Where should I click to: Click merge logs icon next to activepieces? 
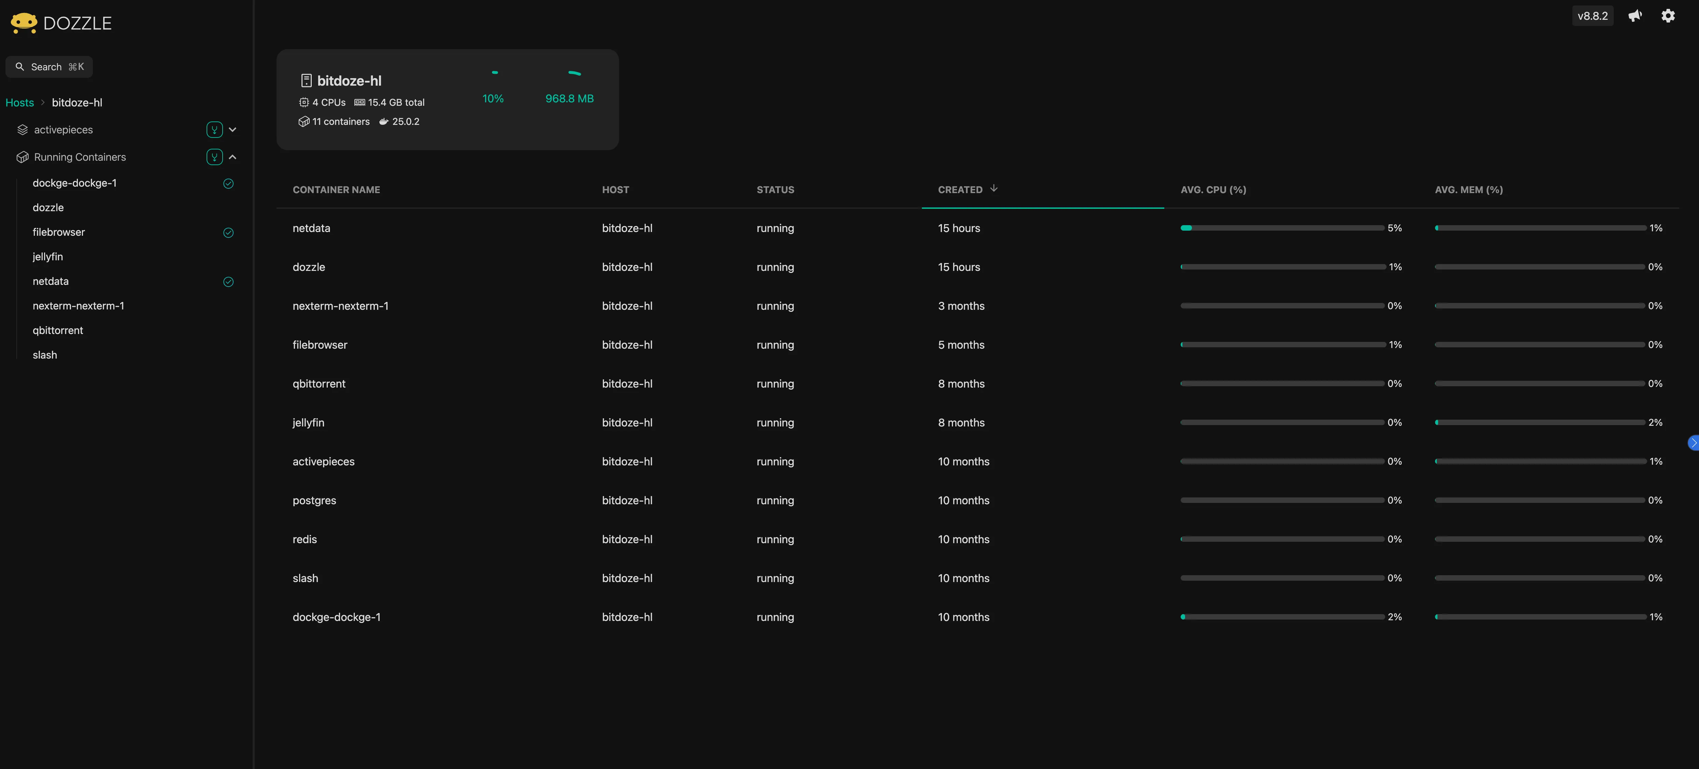coord(214,130)
